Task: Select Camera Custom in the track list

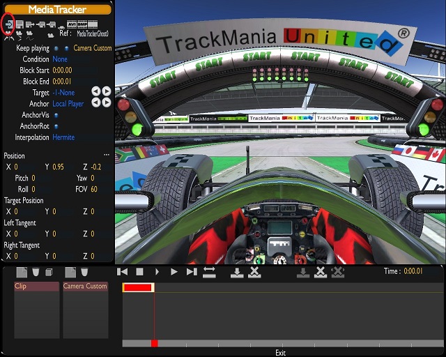Action: click(85, 286)
